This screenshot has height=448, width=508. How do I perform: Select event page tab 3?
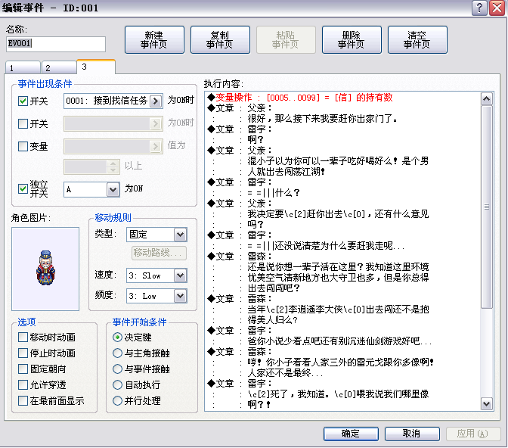[x=96, y=67]
